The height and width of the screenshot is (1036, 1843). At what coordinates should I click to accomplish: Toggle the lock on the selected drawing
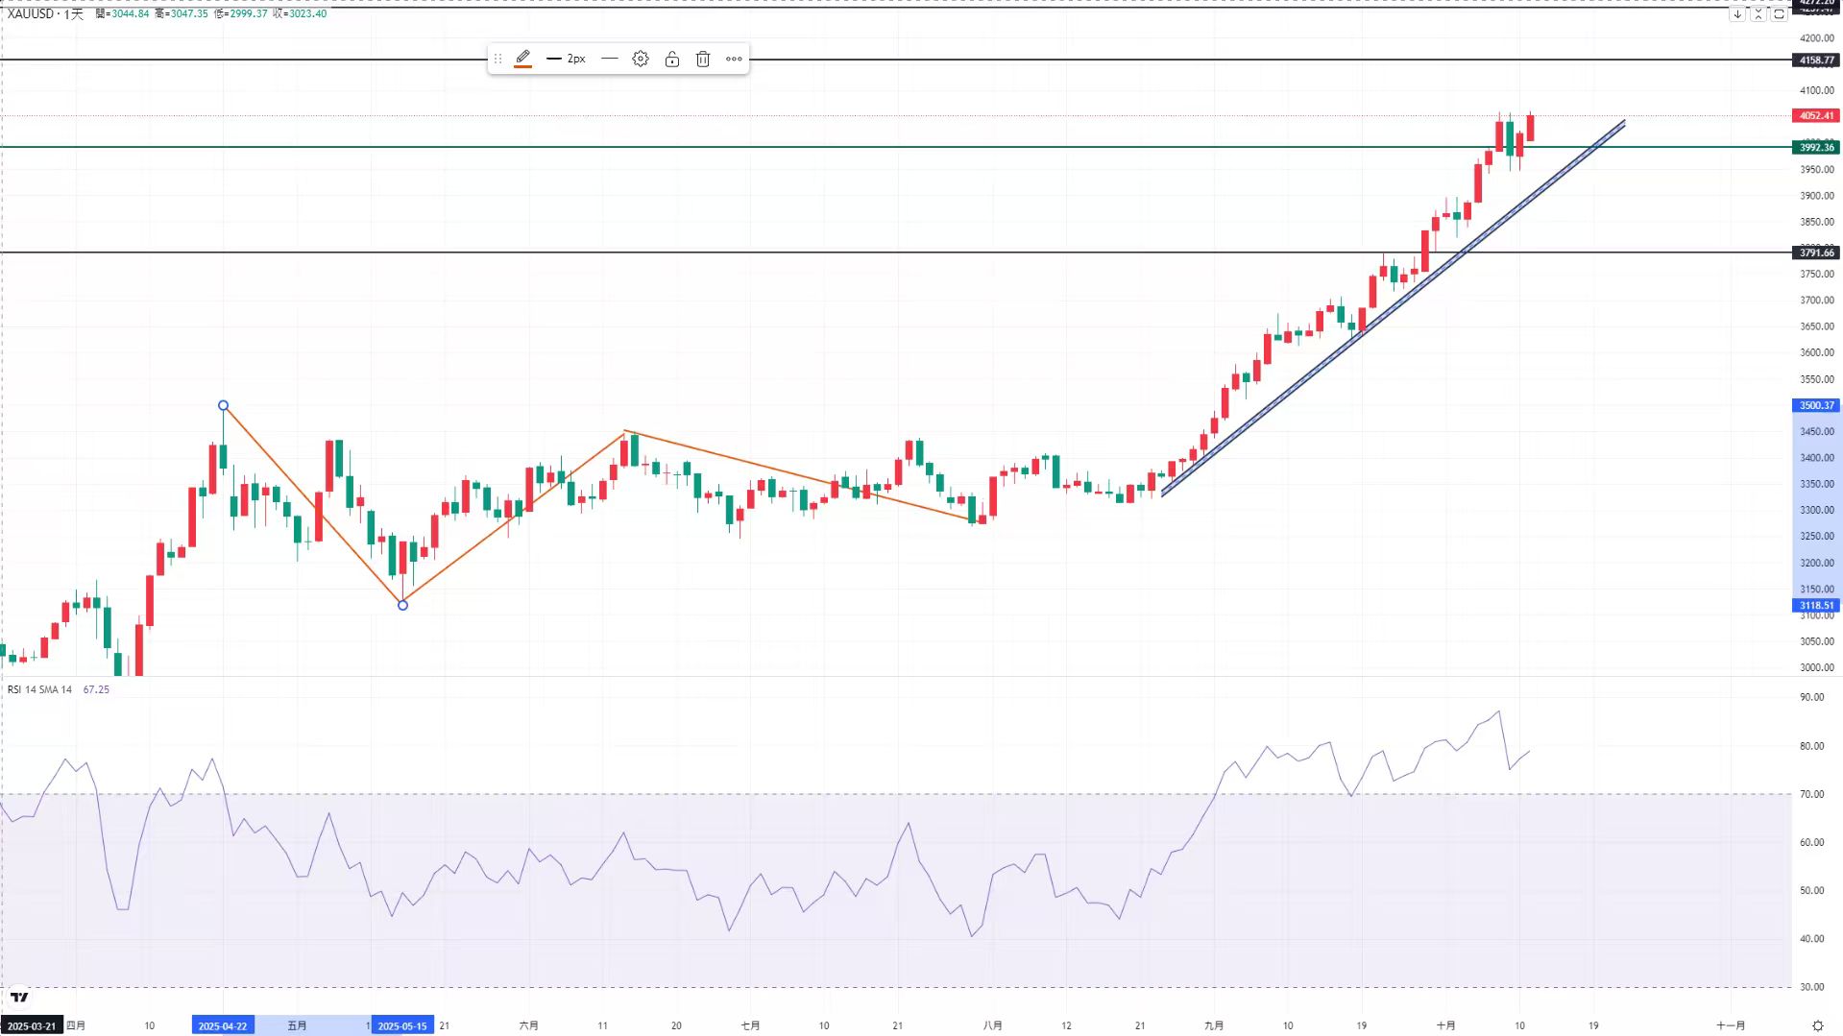pyautogui.click(x=672, y=59)
